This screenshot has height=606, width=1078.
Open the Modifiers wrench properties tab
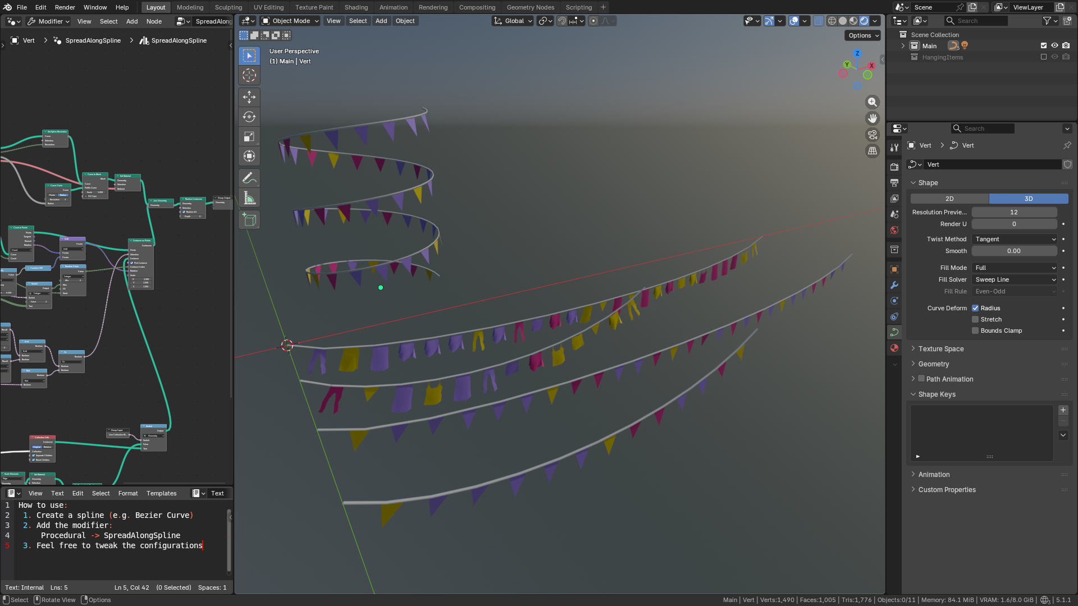894,285
